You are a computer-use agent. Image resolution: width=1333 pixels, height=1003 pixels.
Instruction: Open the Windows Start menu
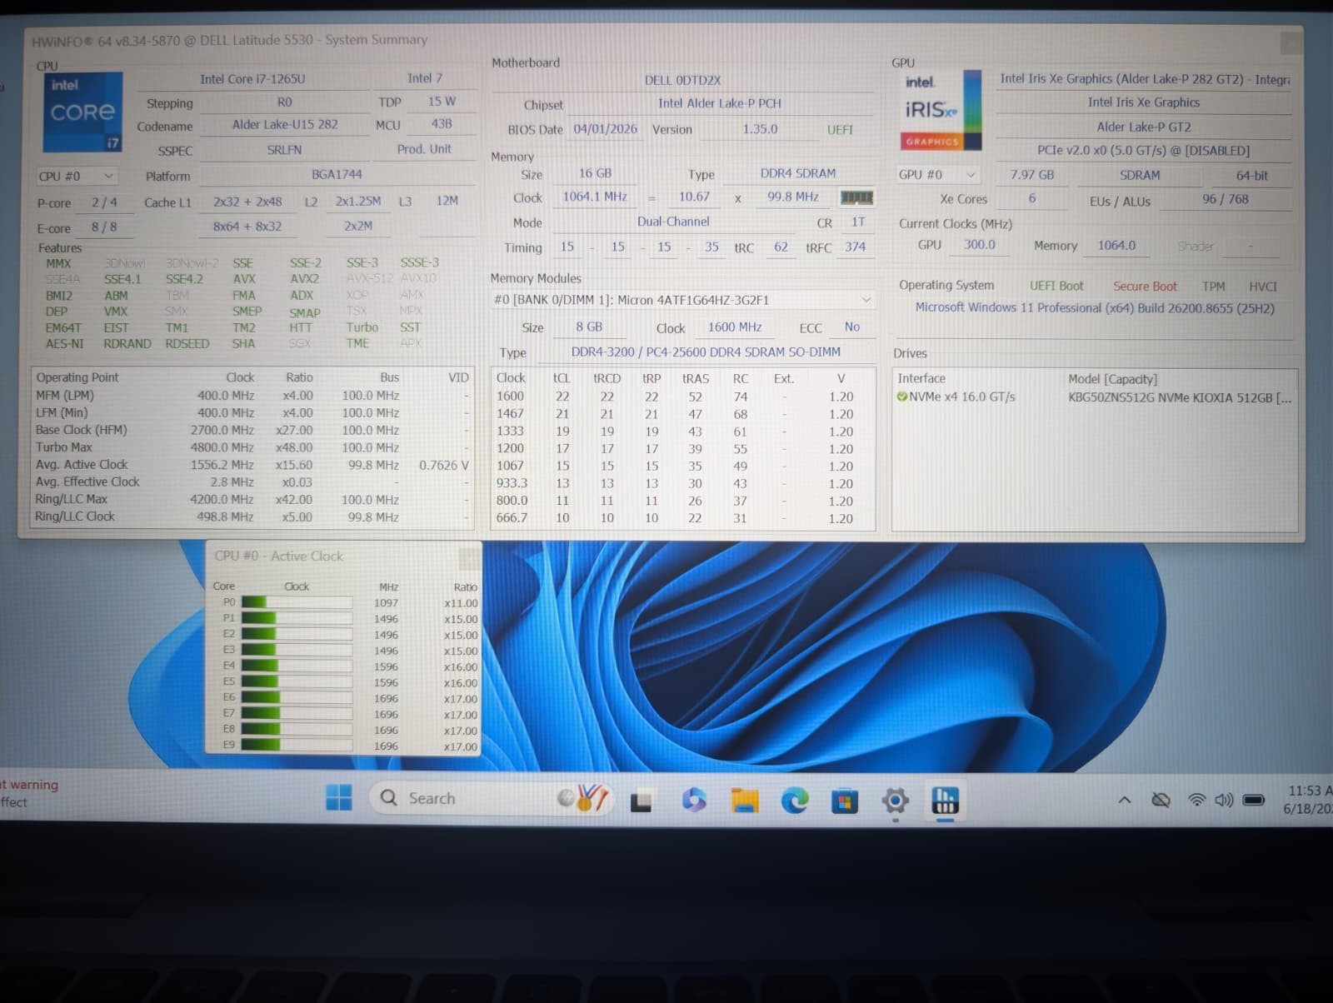338,798
